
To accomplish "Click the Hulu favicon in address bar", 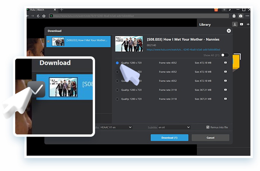I will point(51,16).
